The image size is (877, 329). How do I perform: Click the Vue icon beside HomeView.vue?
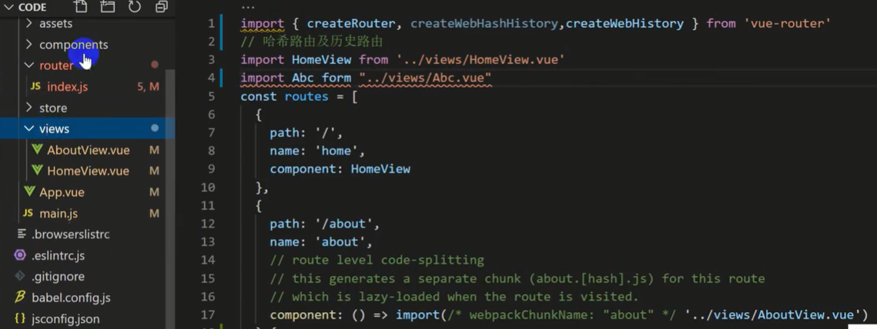pyautogui.click(x=37, y=171)
